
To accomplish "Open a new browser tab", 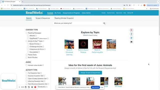I will tap(22, 2).
